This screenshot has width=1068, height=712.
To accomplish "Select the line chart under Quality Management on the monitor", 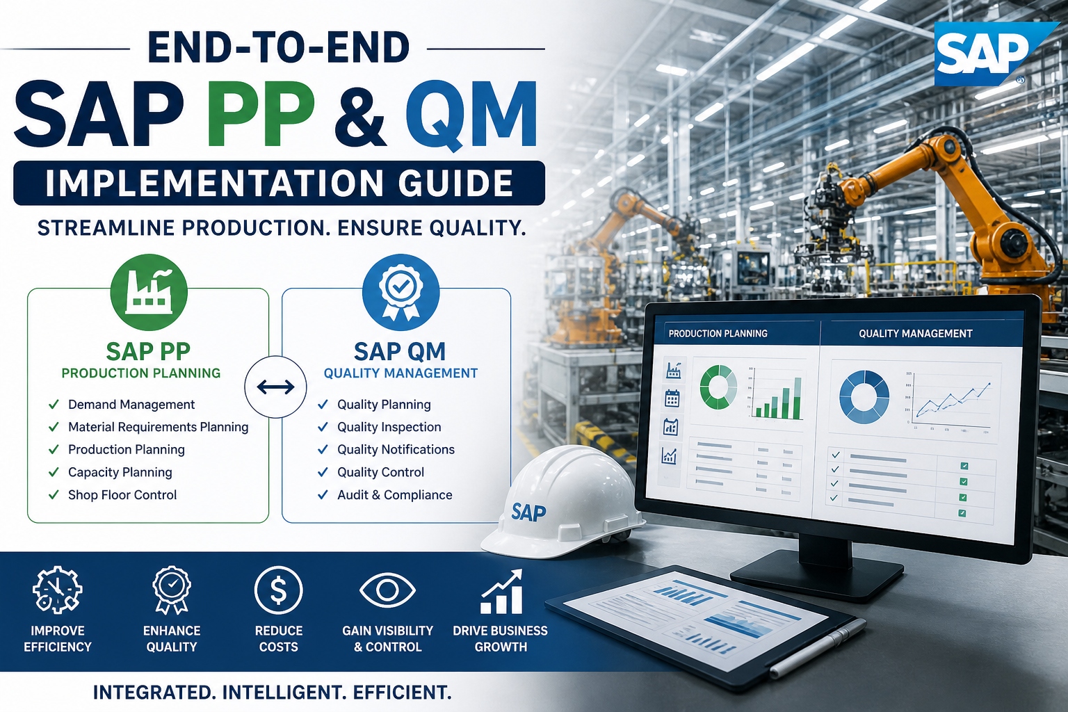I will click(x=949, y=402).
